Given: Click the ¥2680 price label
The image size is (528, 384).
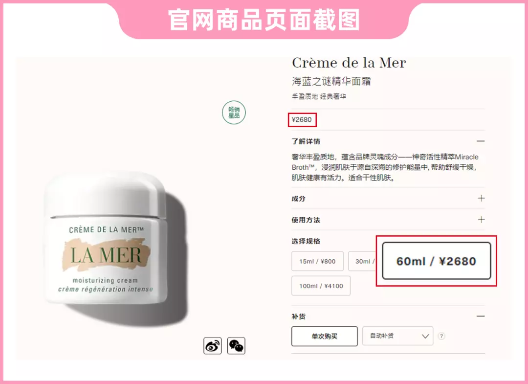Looking at the screenshot, I should click(302, 119).
